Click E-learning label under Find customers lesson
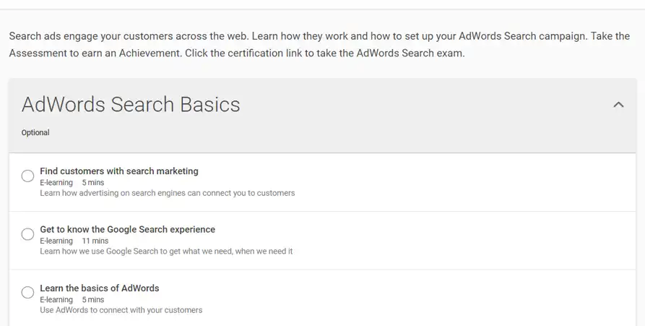 point(56,182)
